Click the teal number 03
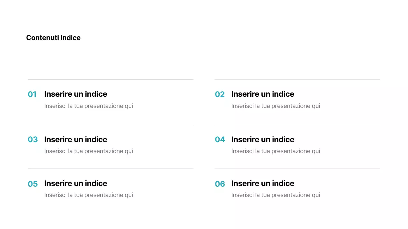The image size is (408, 229). [33, 140]
